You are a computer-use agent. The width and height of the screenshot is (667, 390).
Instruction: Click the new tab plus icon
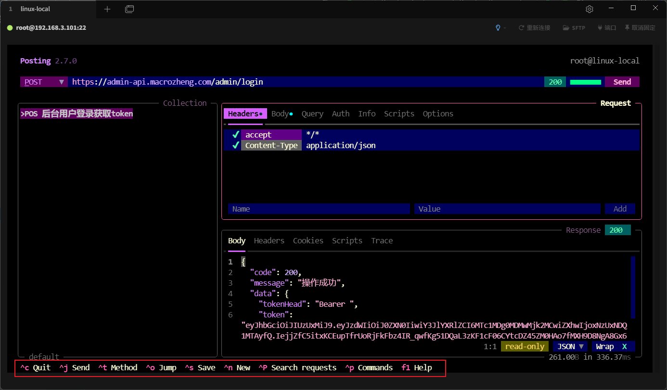pos(107,9)
